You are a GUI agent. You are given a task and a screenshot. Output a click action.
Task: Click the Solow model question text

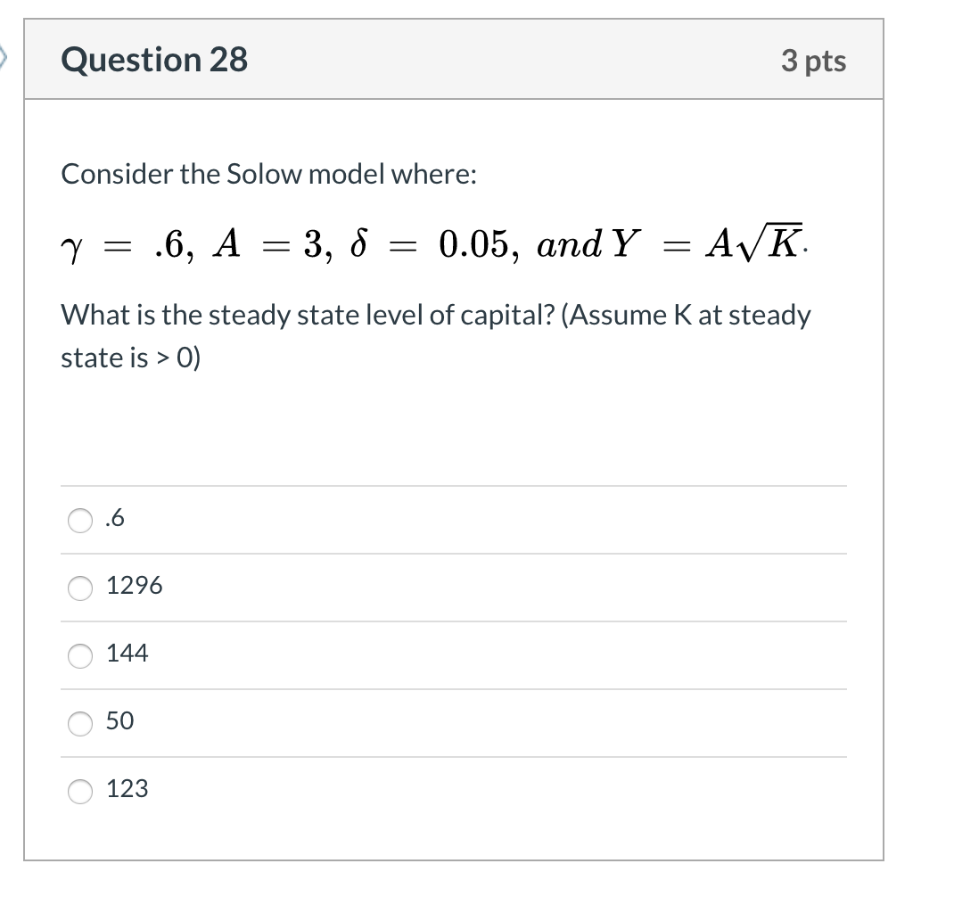[x=267, y=175]
